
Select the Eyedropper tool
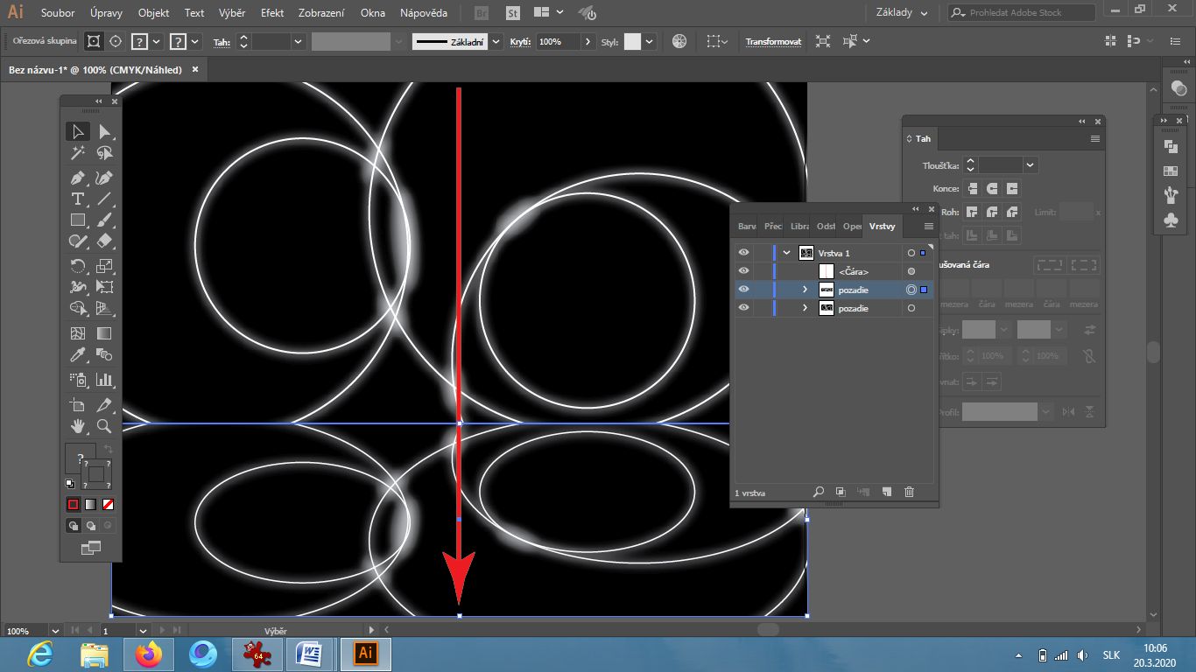(x=78, y=353)
